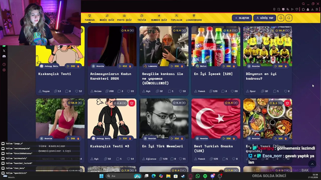The image size is (321, 180).
Task: Click the soft drinks bottles thumbnail
Action: point(216,46)
